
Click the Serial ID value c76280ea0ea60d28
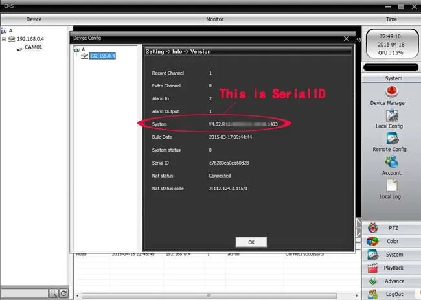(x=229, y=163)
